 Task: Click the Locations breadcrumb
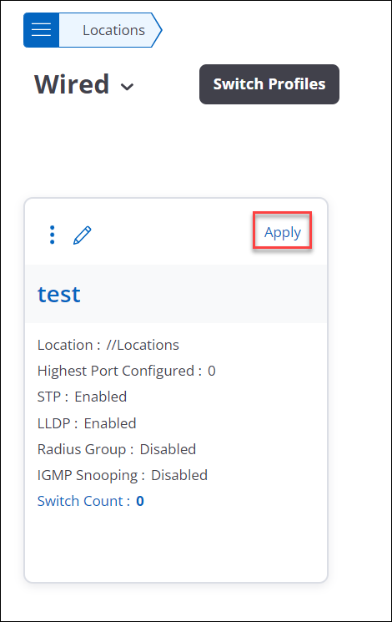coord(113,30)
